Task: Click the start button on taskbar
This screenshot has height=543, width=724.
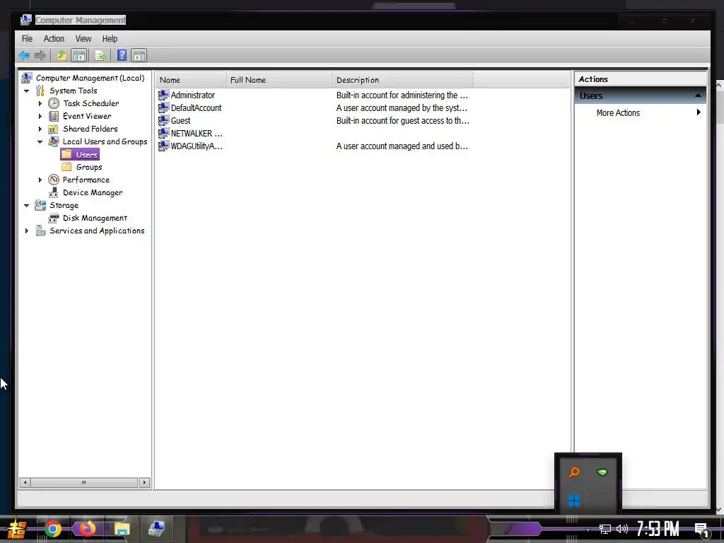Action: pyautogui.click(x=16, y=529)
